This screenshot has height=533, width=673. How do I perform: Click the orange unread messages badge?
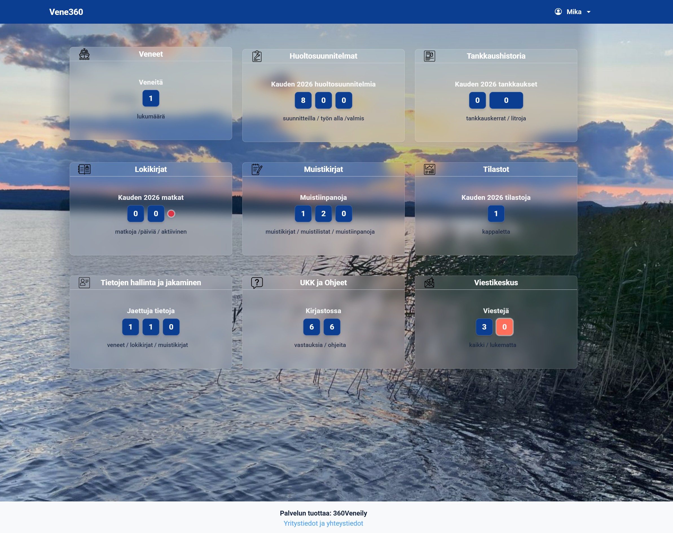[504, 327]
